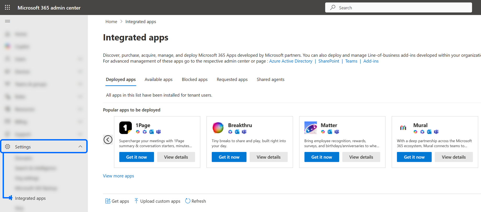Go to Home in the breadcrumb
Viewport: 481px width, 212px height.
tap(111, 22)
